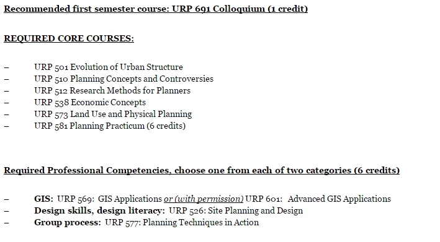Click the Recommended first semester course heading
Image resolution: width=440 pixels, height=242 pixels.
click(x=156, y=9)
